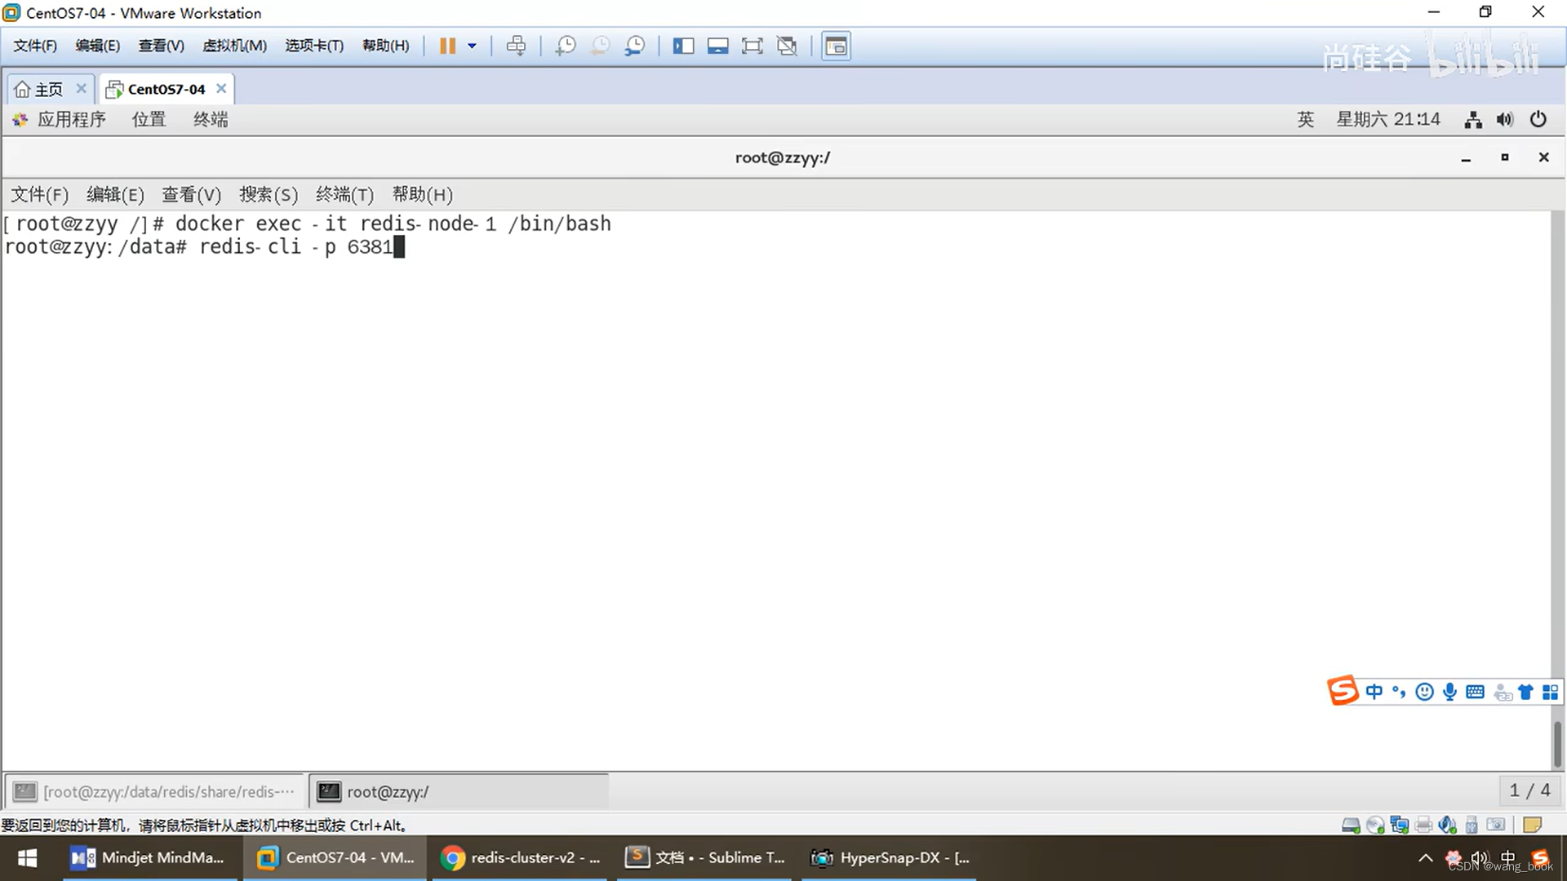Open Chrome redis-cluster-v2 in Windows taskbar
Image resolution: width=1567 pixels, height=881 pixels.
pyautogui.click(x=521, y=857)
